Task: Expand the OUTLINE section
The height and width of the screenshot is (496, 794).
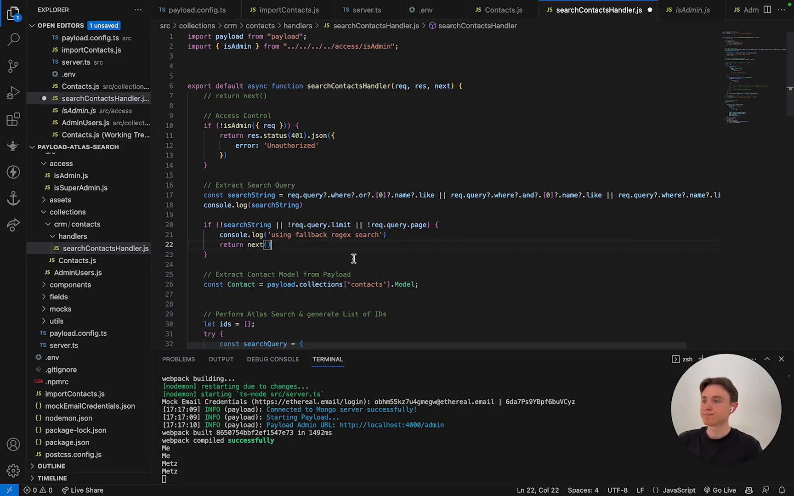Action: 51,466
